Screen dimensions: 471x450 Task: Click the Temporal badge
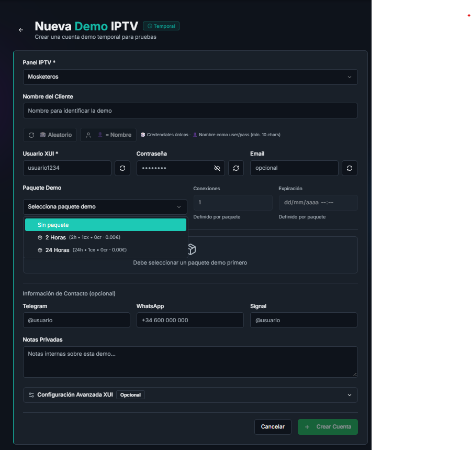[161, 26]
